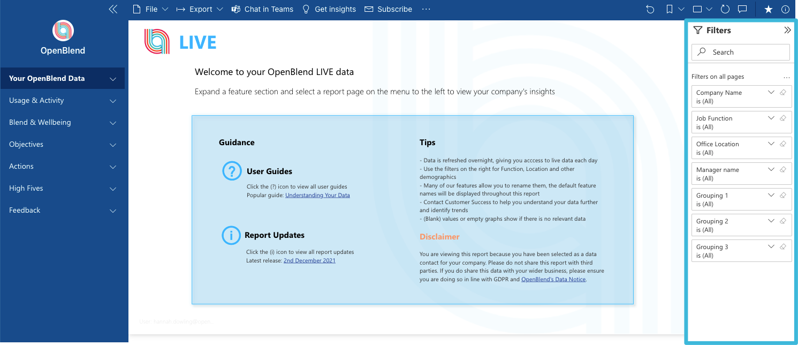This screenshot has width=798, height=345.
Task: Click the OpenBlend logo in sidebar
Action: tap(63, 31)
